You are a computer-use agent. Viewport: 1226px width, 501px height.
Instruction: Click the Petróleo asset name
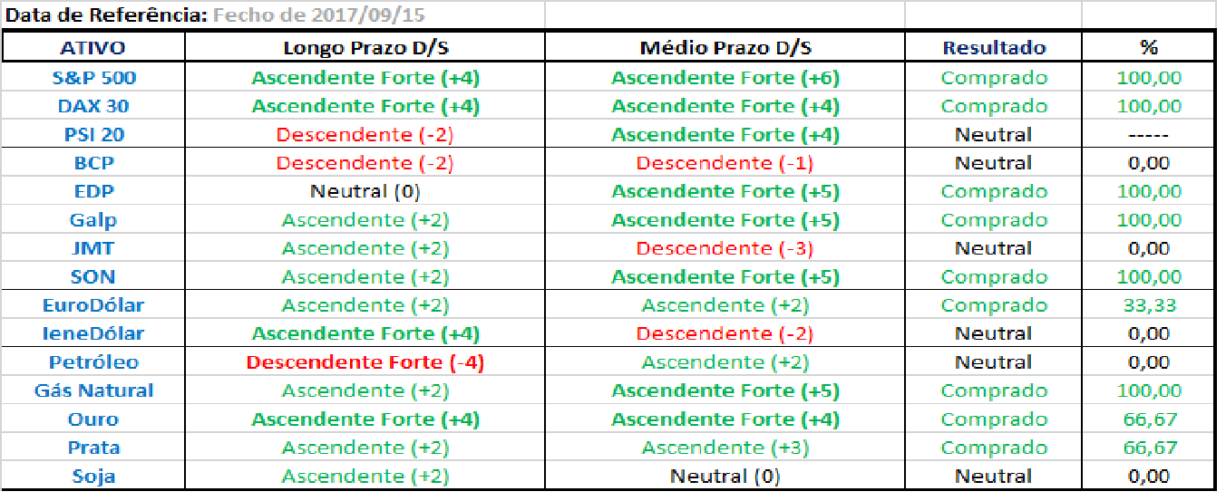[x=93, y=362]
